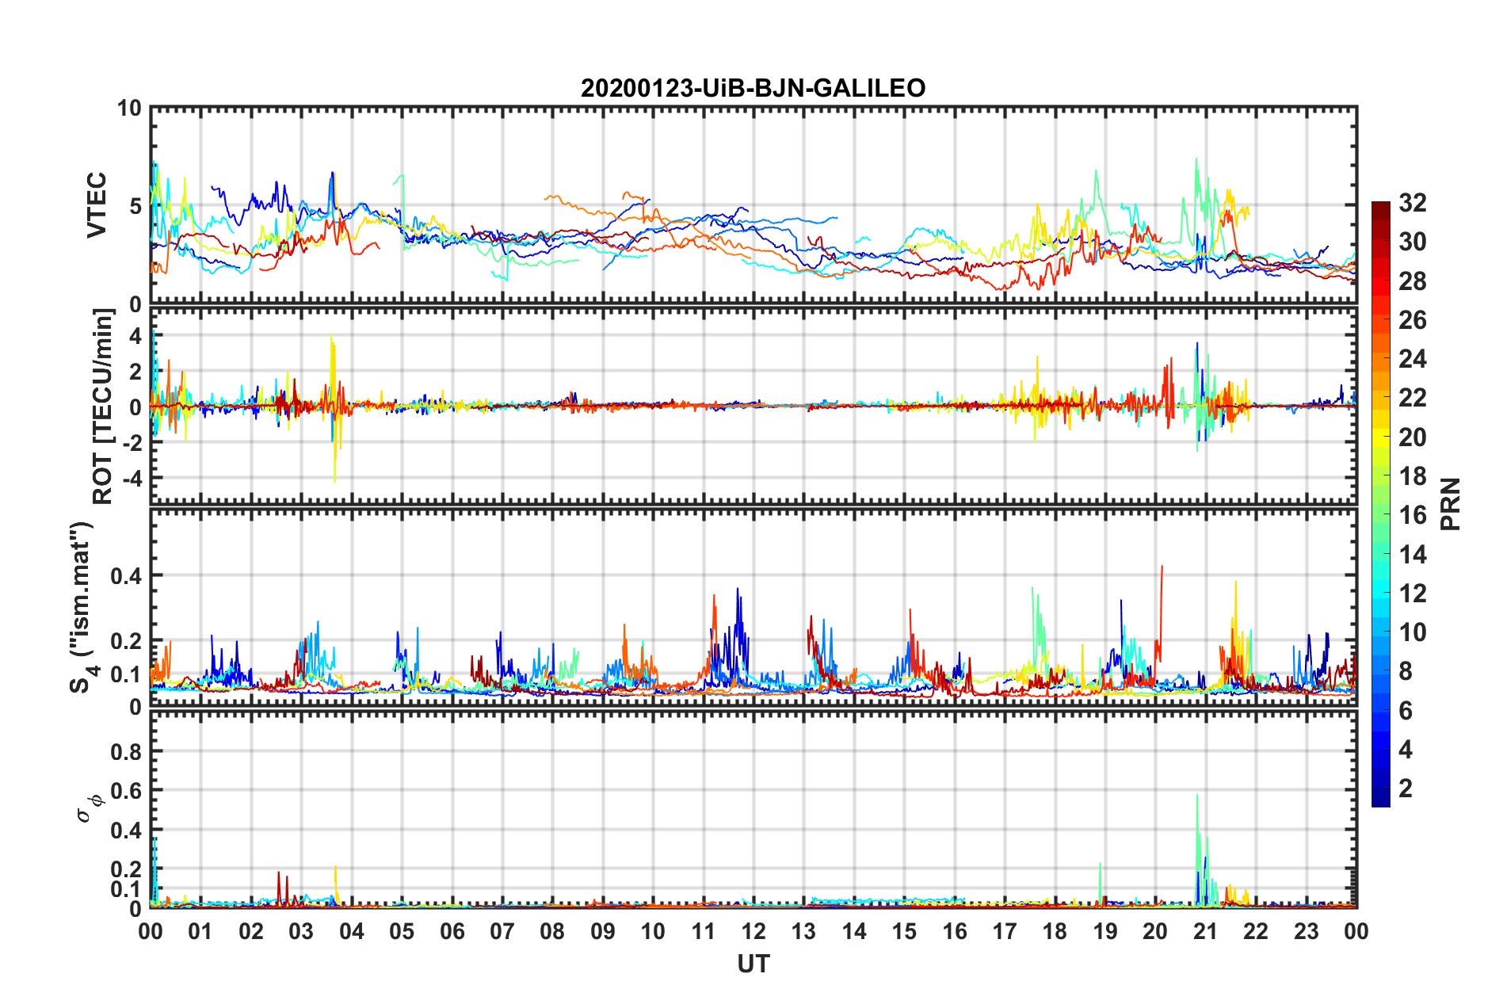Click colorbar tick label 24

[x=1412, y=359]
